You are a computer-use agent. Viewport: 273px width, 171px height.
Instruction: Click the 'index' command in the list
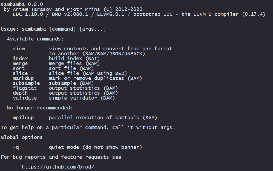[20, 59]
